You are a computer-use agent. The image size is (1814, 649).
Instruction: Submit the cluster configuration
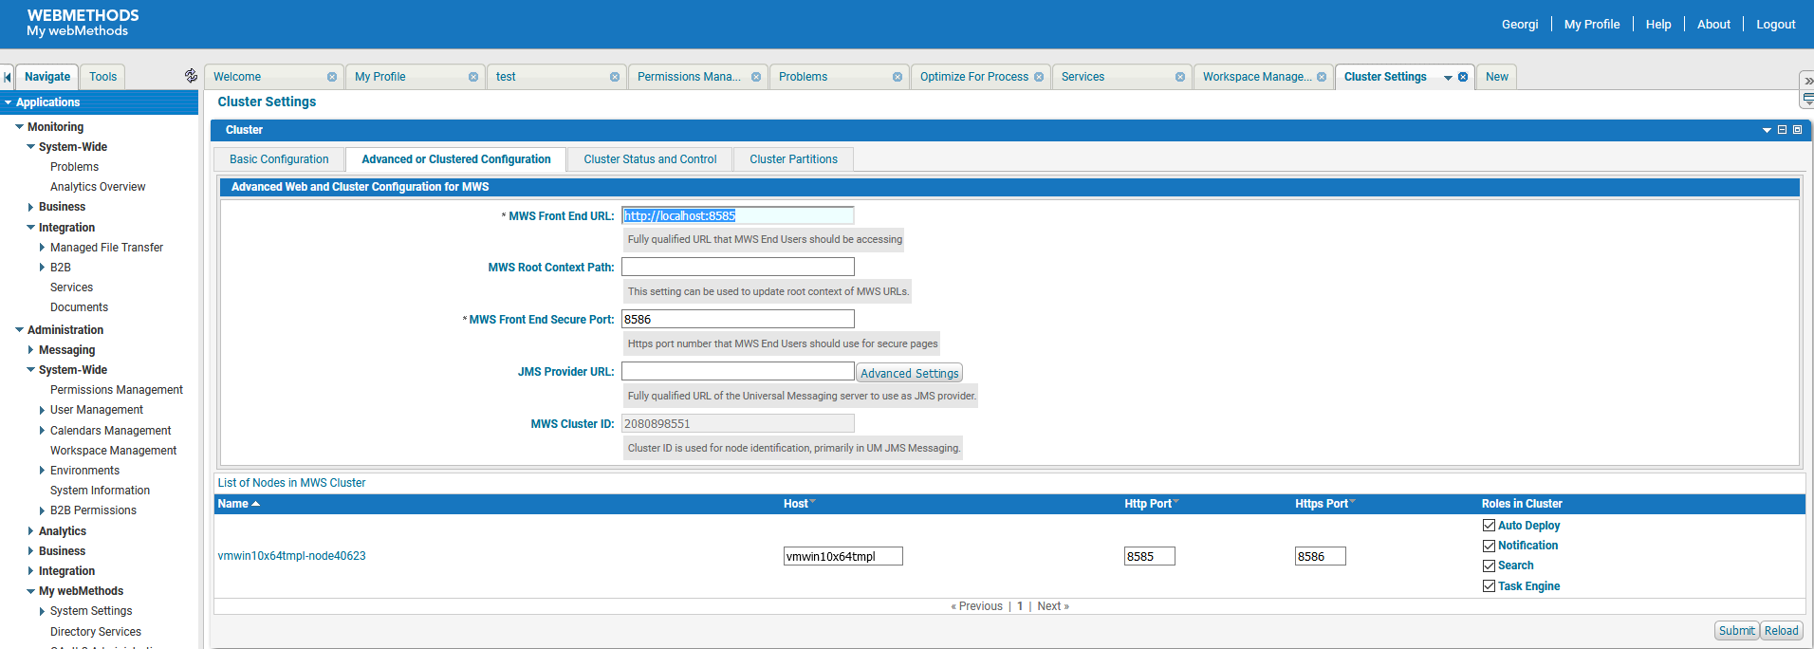click(x=1737, y=631)
